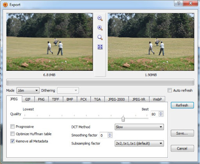The height and width of the screenshot is (164, 200).
Task: Check Optimize Huffman table option
Action: click(12, 134)
